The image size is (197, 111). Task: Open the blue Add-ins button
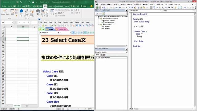tap(21, 13)
